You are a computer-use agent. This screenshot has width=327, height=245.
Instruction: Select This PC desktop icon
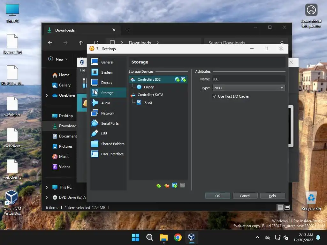pyautogui.click(x=12, y=13)
